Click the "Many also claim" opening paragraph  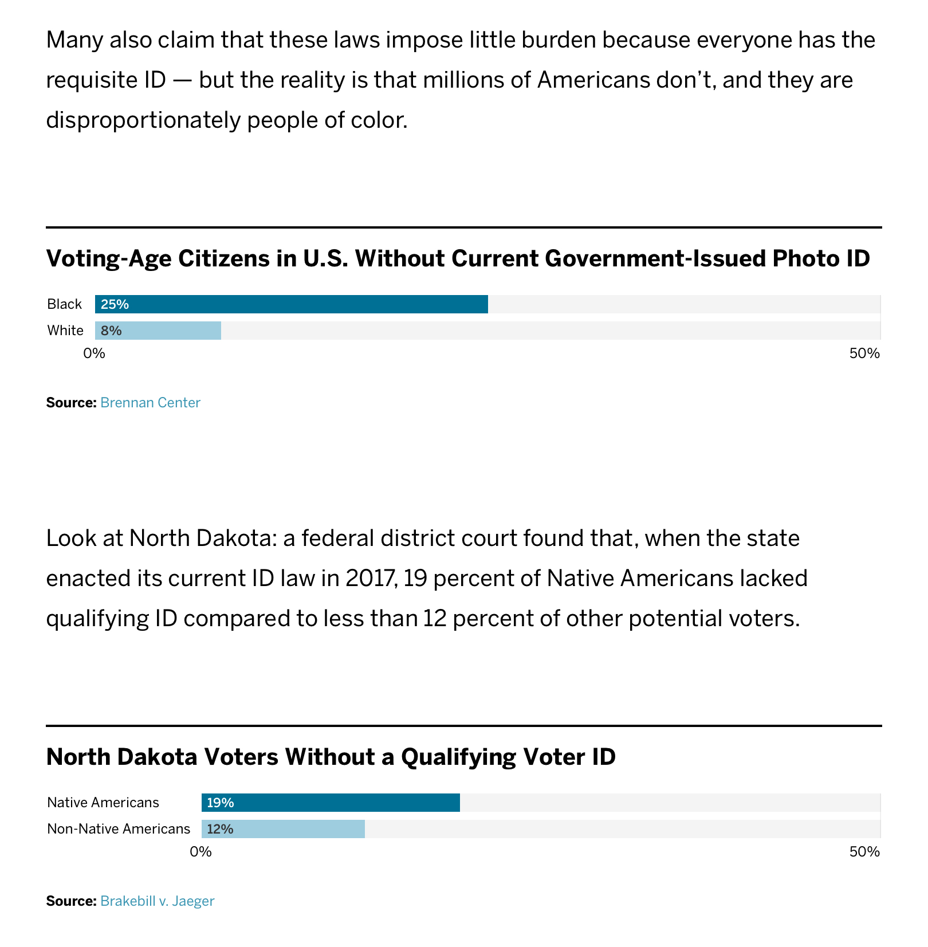point(461,80)
